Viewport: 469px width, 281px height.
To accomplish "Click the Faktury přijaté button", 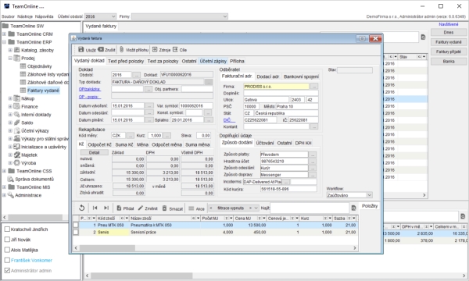I will pyautogui.click(x=449, y=52).
